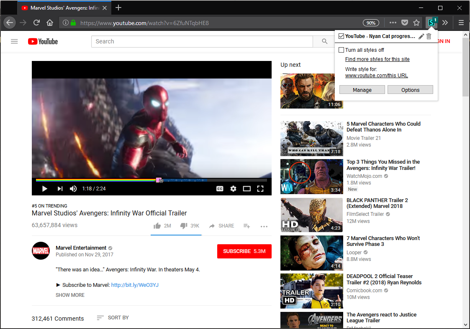Click the Manage button
The height and width of the screenshot is (329, 470).
click(x=362, y=90)
